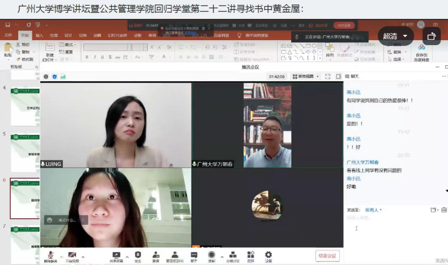Screen dimensions: 448x265
Task: Collapse the '说点什么' quick comment bar
Action: coord(83,220)
